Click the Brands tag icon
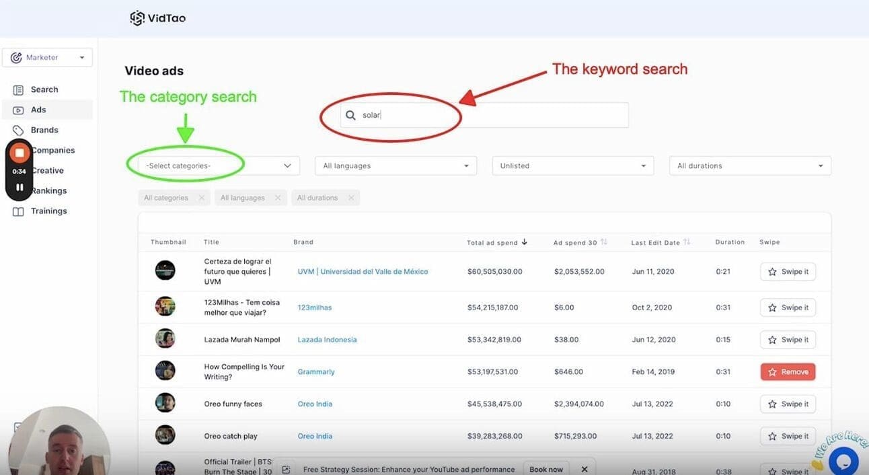The height and width of the screenshot is (475, 869). click(18, 130)
